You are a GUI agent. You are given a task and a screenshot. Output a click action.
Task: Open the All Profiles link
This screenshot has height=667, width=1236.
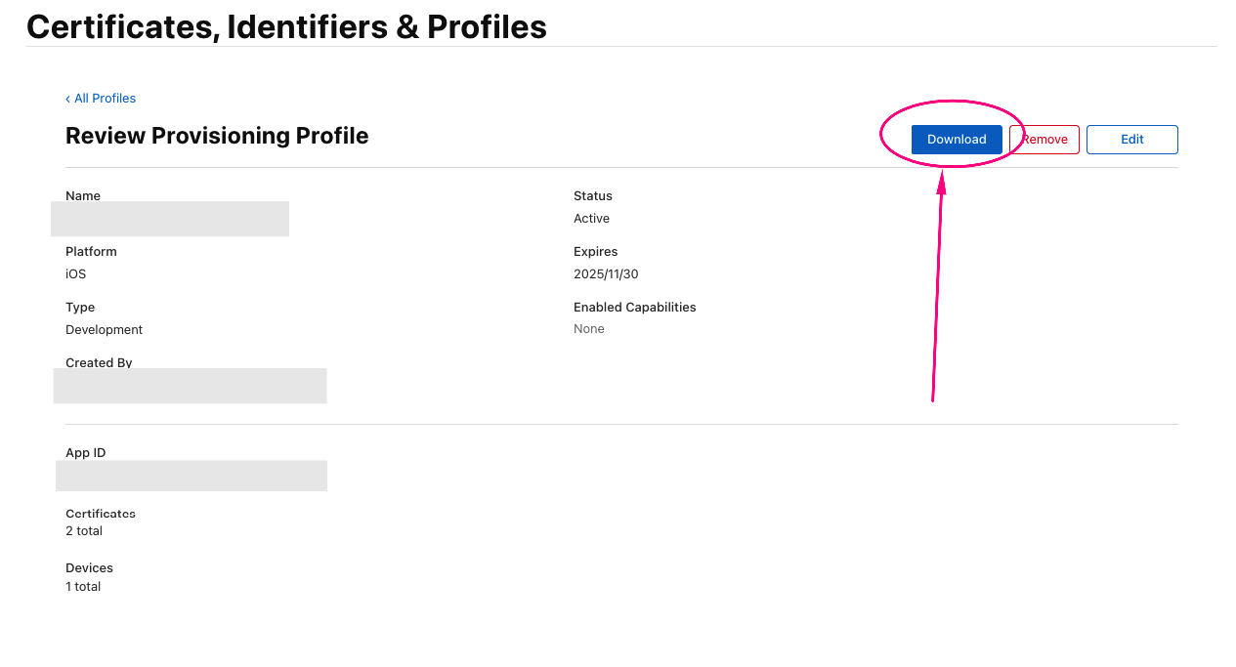coord(105,98)
